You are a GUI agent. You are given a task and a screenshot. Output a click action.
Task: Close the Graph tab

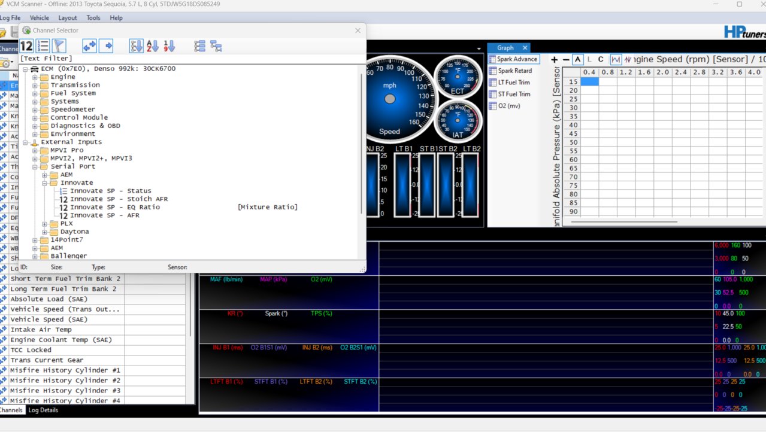point(525,48)
